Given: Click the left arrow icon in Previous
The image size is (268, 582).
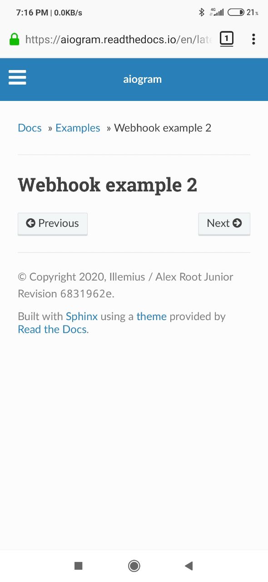Looking at the screenshot, I should point(30,223).
